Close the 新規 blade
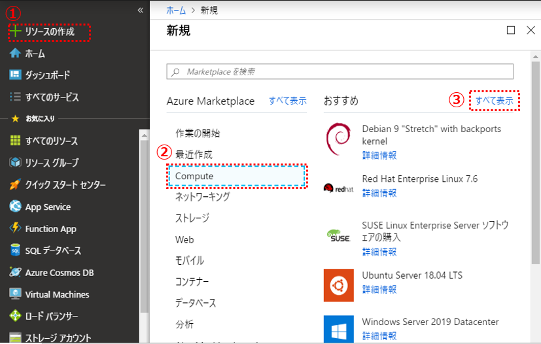The image size is (541, 344). click(x=531, y=30)
